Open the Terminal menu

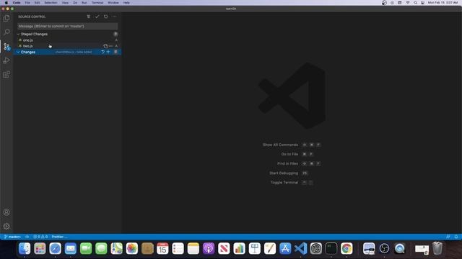pos(97,3)
